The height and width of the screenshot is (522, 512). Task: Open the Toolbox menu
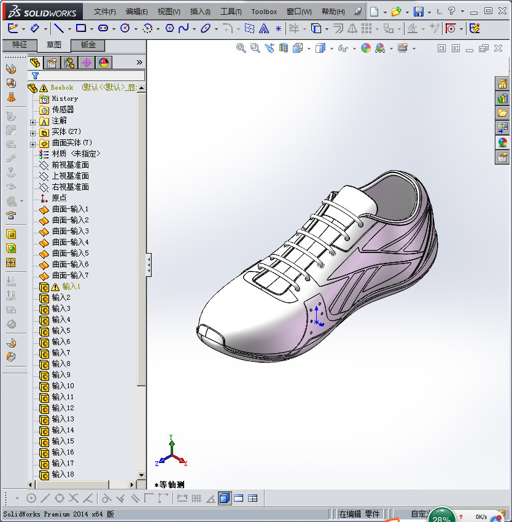(x=264, y=12)
